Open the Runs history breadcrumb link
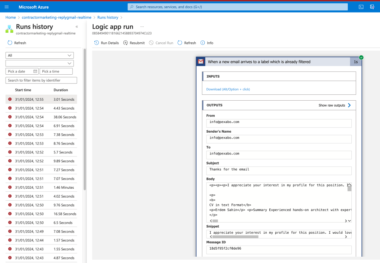The width and height of the screenshot is (380, 263). 108,17
